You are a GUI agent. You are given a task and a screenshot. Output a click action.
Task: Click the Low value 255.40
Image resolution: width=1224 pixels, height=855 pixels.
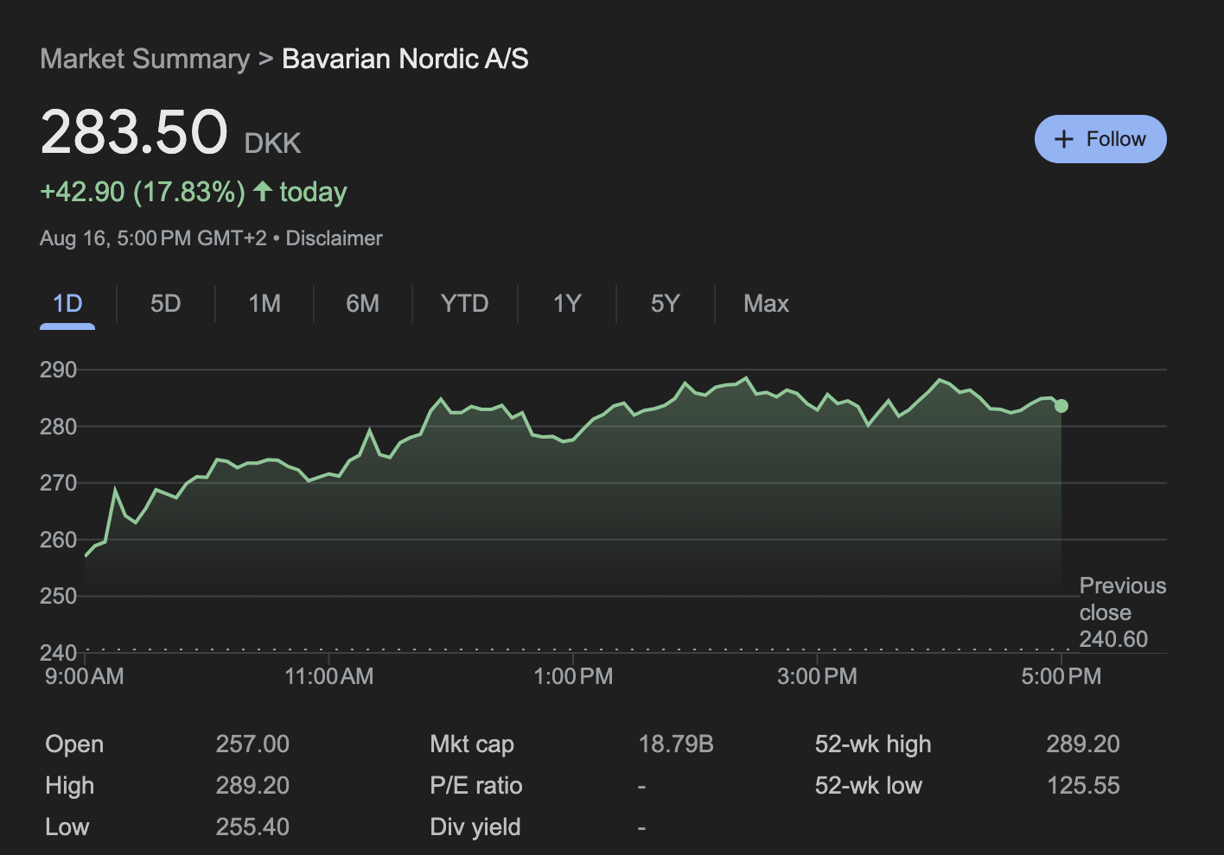tap(252, 827)
